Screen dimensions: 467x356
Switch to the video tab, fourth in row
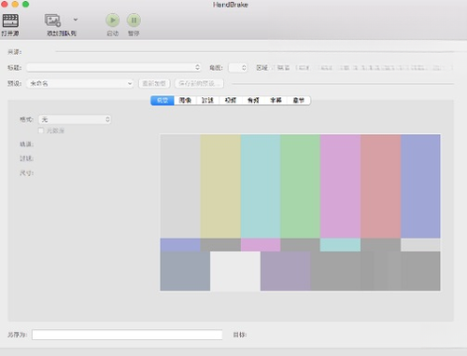231,101
